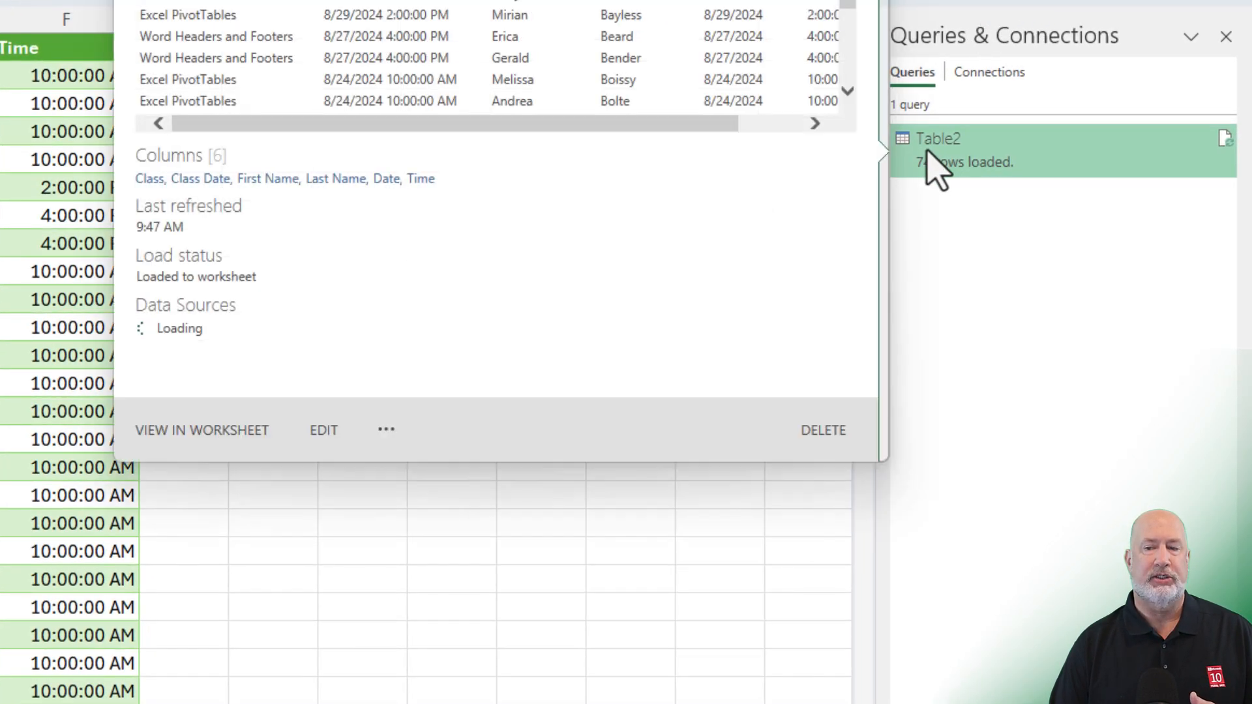Switch to the Connections tab
Image resolution: width=1252 pixels, height=704 pixels.
pyautogui.click(x=989, y=72)
